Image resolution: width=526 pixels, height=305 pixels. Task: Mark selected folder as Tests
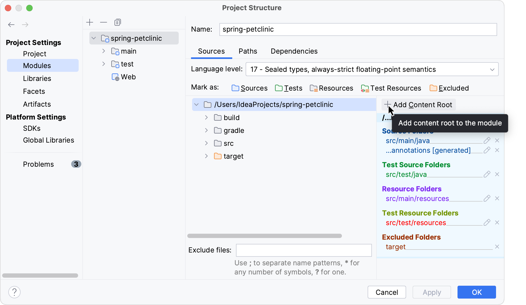pos(293,88)
